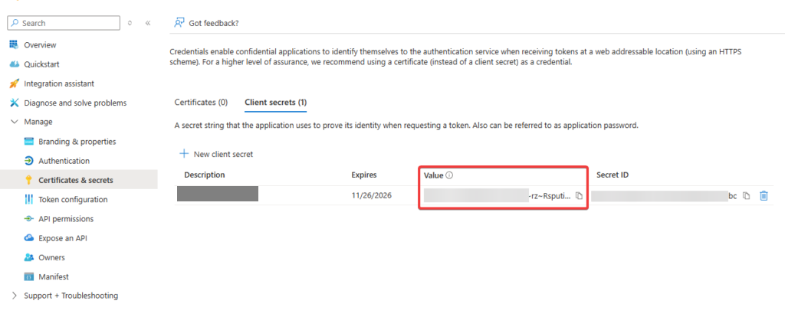
Task: Delete the client secret with trash icon
Action: pyautogui.click(x=764, y=196)
